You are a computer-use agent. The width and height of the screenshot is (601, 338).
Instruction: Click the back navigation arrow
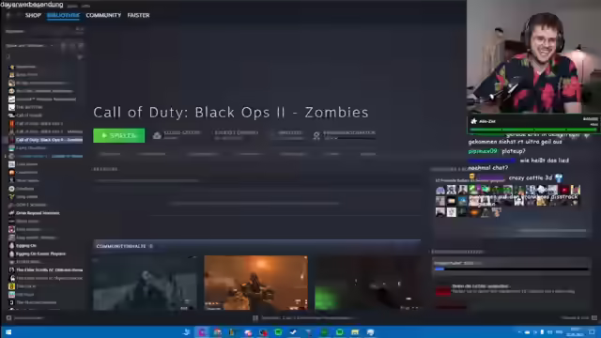click(x=8, y=15)
